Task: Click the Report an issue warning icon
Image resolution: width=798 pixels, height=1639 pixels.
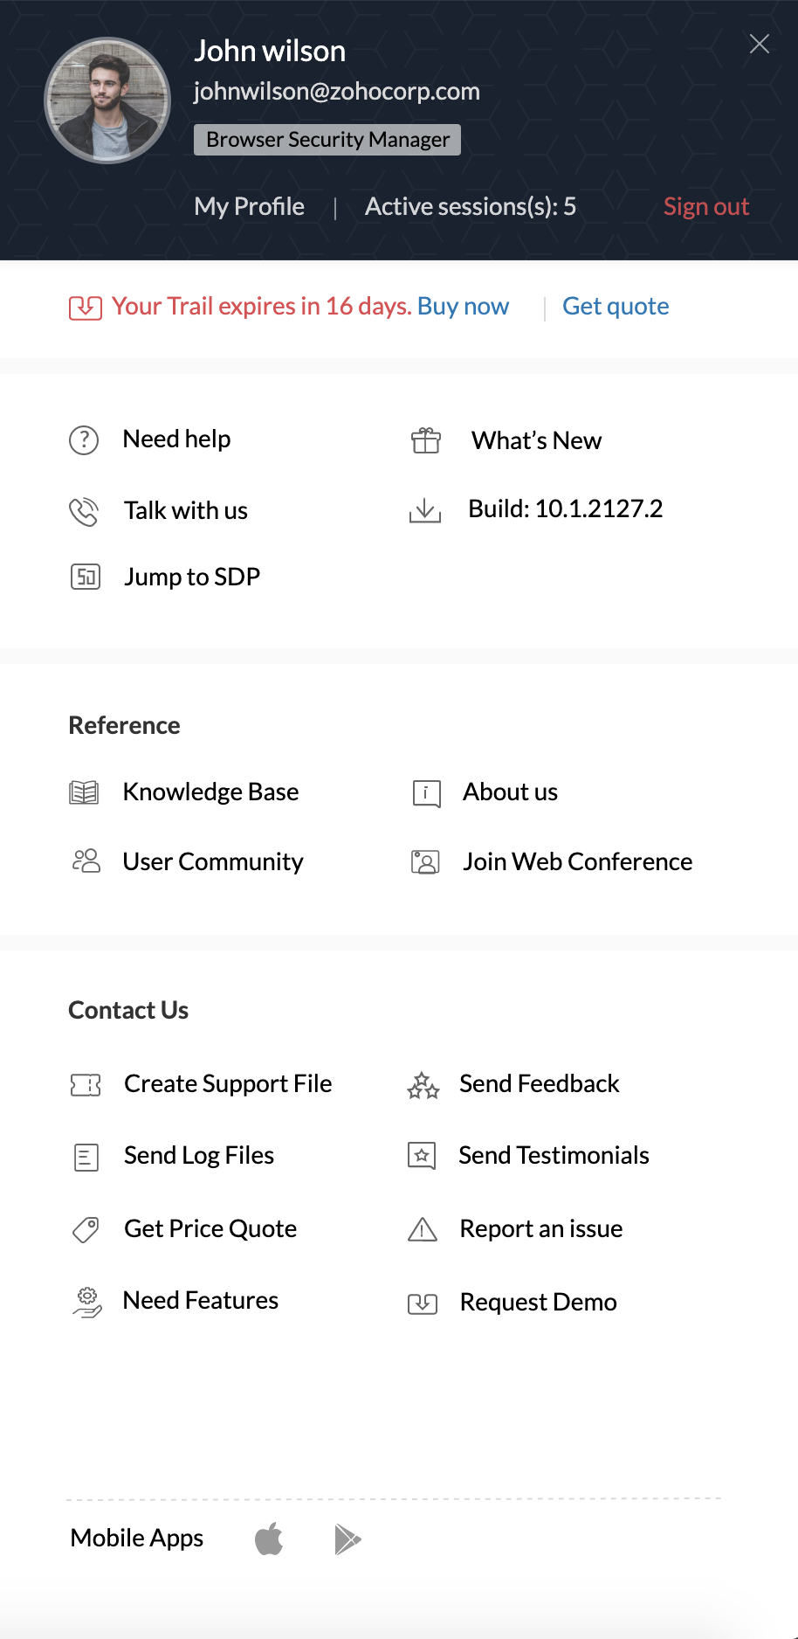Action: (x=423, y=1229)
